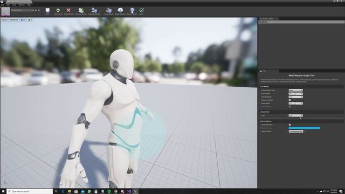Open Chrome from taskbar
Image resolution: width=345 pixels, height=194 pixels.
[116, 191]
